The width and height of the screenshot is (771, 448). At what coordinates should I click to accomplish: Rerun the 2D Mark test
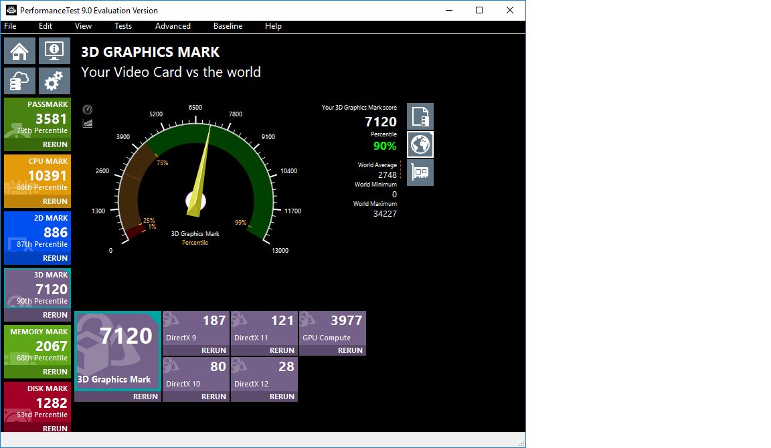coord(55,258)
